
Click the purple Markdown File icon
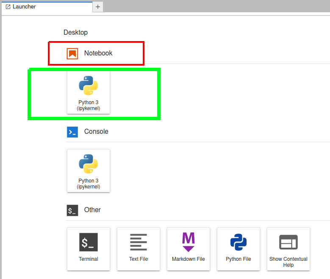[x=189, y=242]
